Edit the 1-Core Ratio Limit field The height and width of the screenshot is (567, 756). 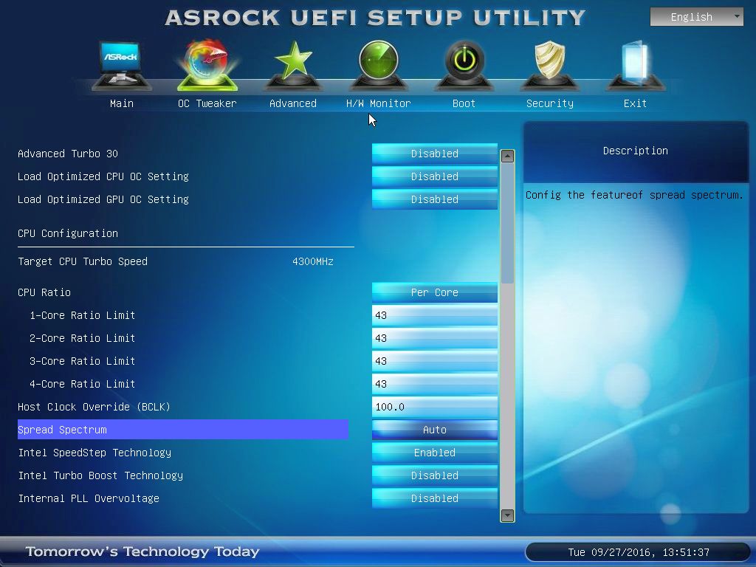(x=434, y=315)
